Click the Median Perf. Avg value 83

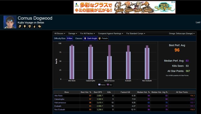coord(187,61)
